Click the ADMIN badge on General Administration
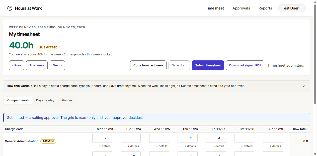This screenshot has height=156, width=317. [48, 141]
